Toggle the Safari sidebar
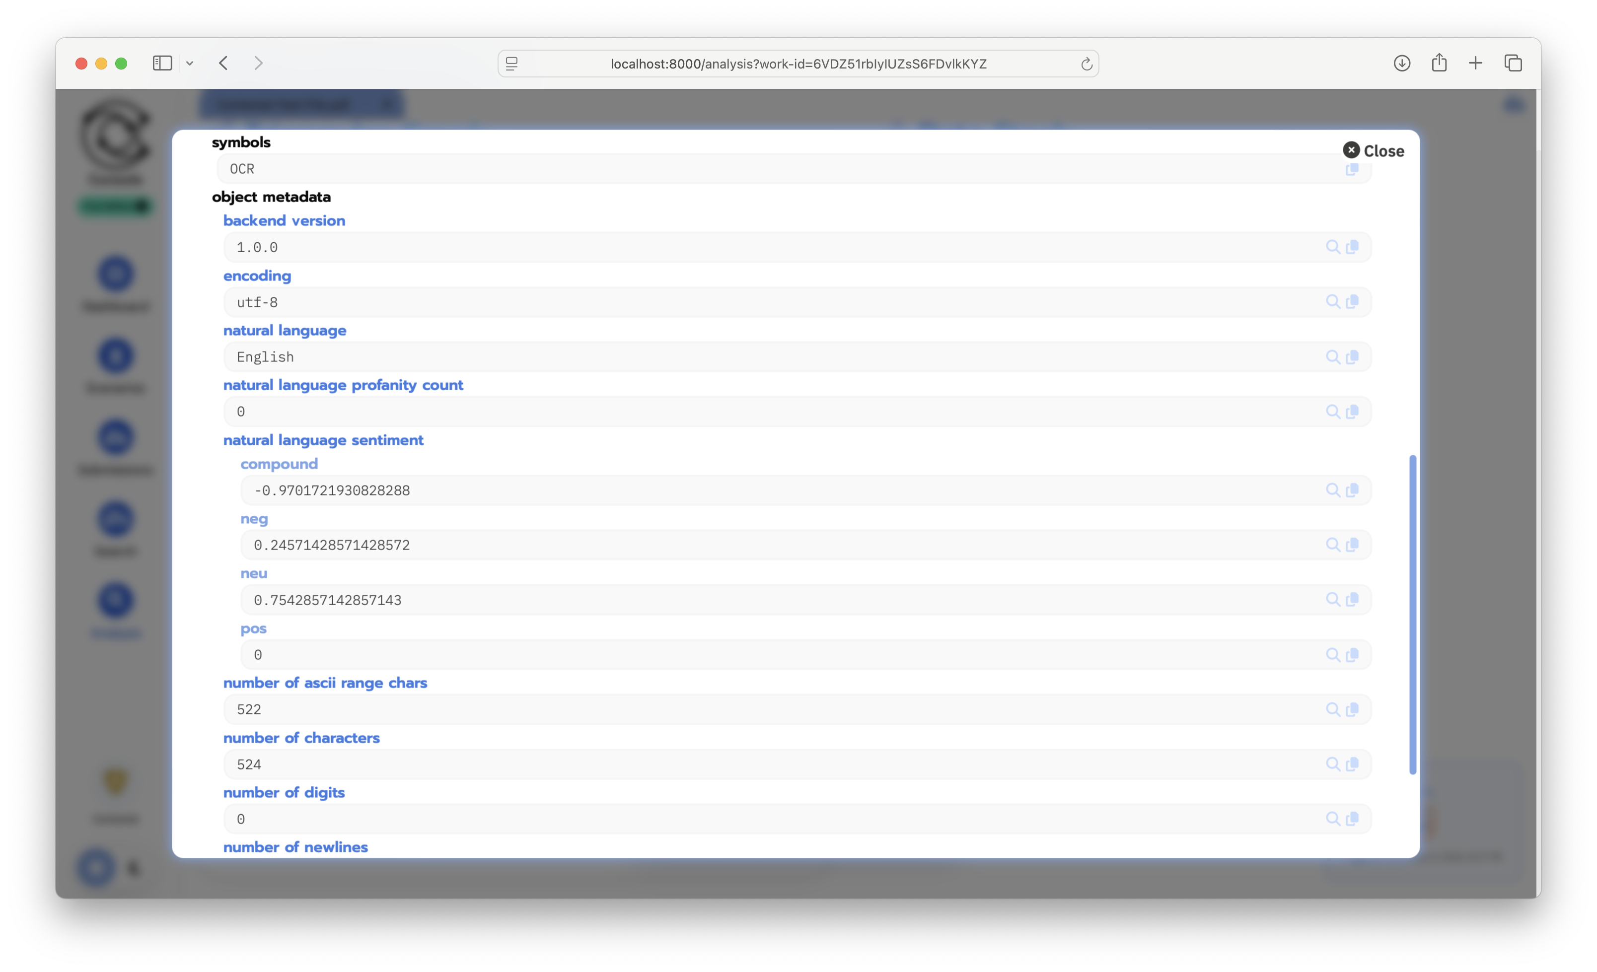Viewport: 1597px width, 972px height. pyautogui.click(x=162, y=63)
